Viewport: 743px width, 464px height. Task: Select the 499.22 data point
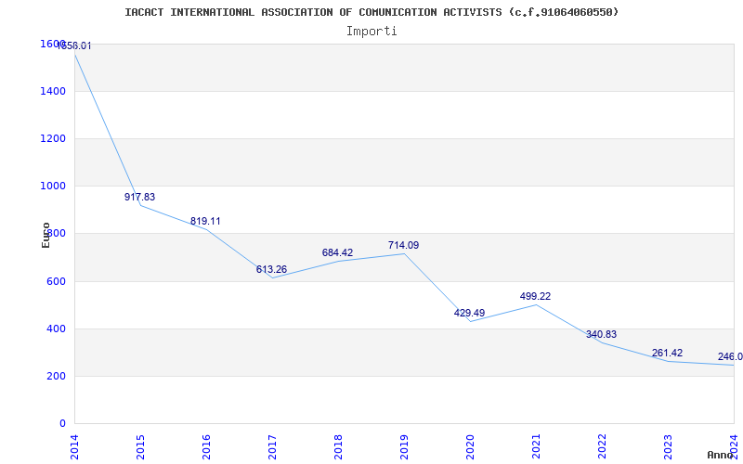(x=535, y=297)
